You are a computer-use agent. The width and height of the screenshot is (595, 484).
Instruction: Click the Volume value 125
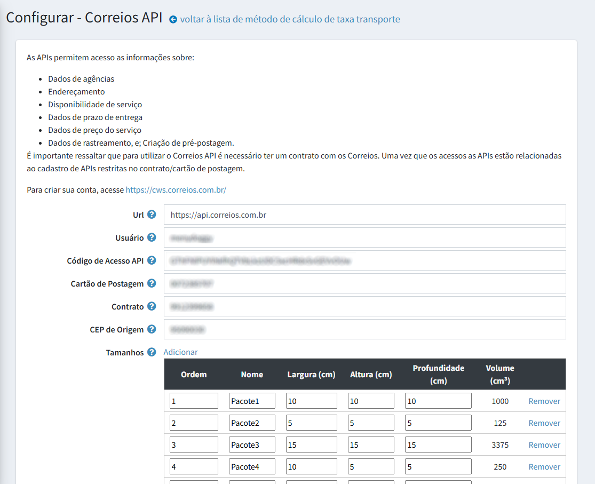pos(500,423)
